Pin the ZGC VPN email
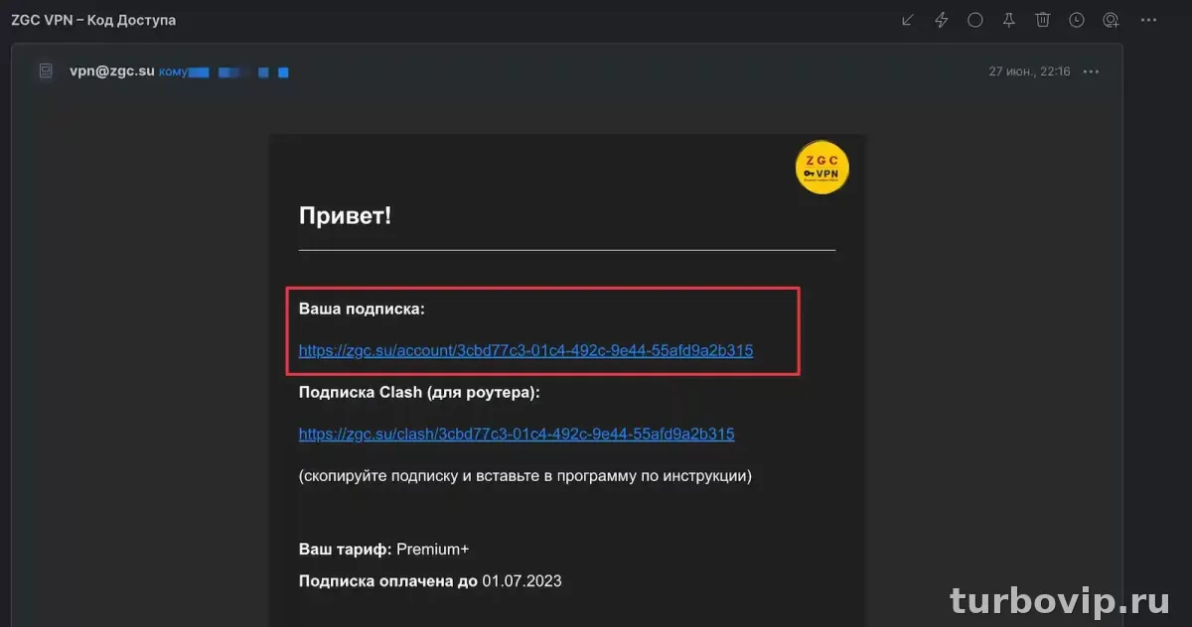This screenshot has width=1192, height=627. [1008, 19]
